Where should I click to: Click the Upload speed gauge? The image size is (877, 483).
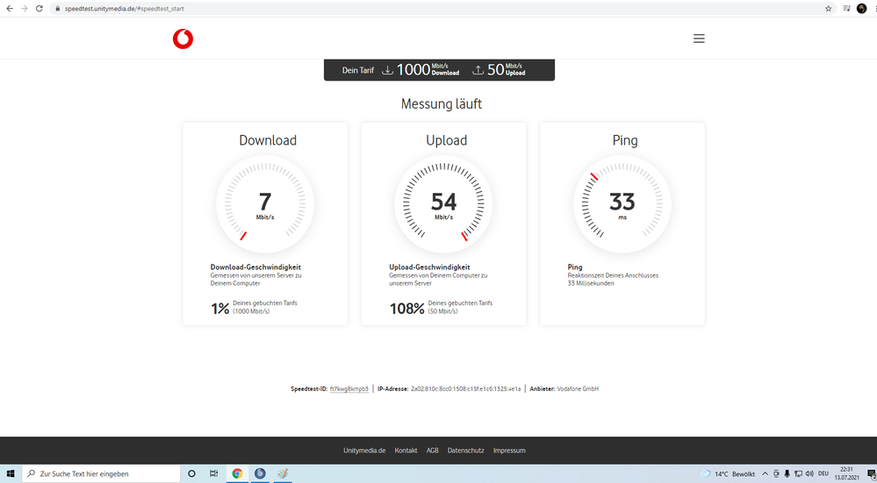[x=443, y=204]
